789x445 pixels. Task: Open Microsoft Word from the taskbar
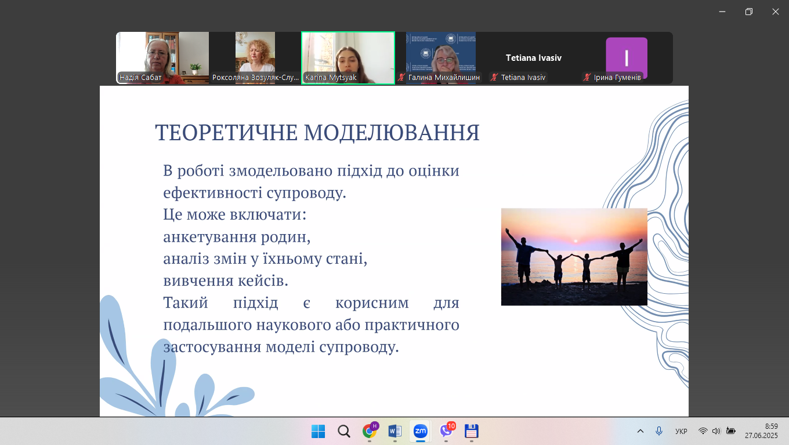click(x=395, y=431)
